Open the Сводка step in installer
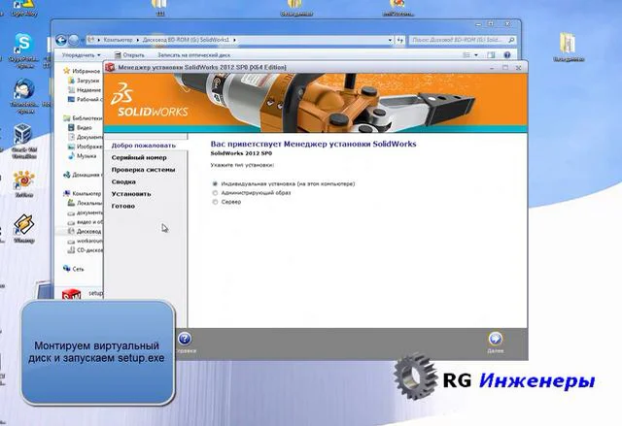 tap(123, 181)
